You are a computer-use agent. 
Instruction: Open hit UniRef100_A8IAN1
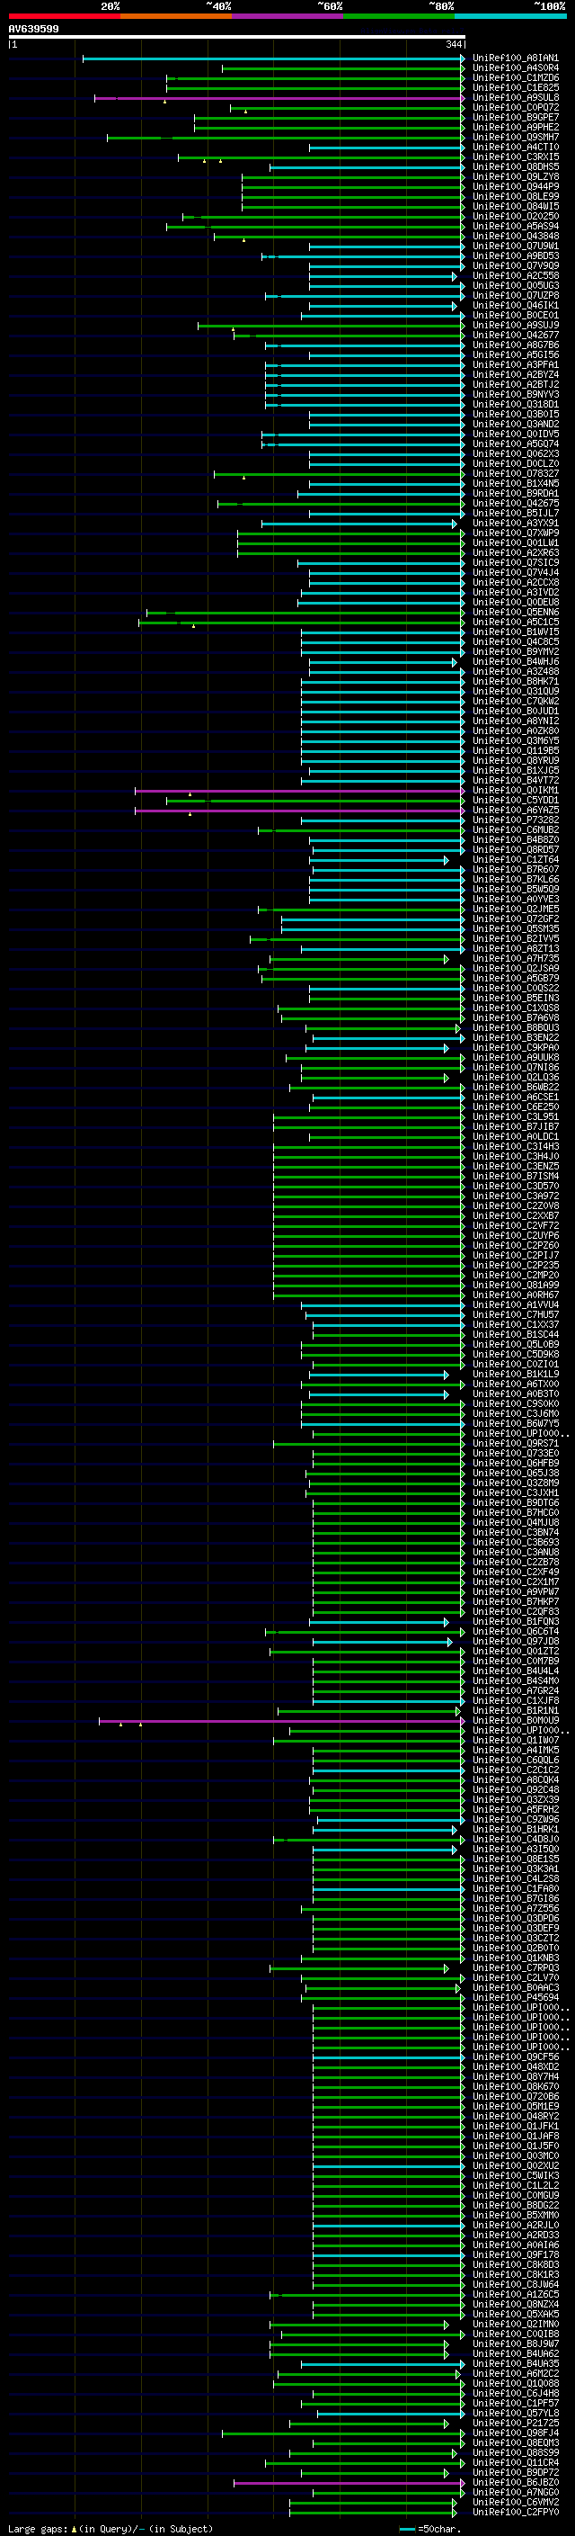click(x=515, y=58)
